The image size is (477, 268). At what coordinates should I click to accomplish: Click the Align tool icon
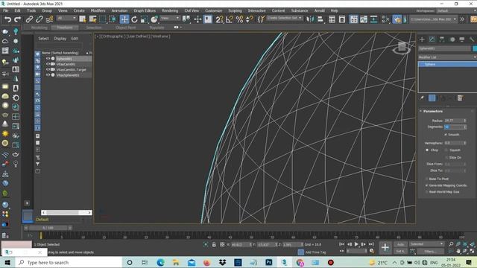320,19
